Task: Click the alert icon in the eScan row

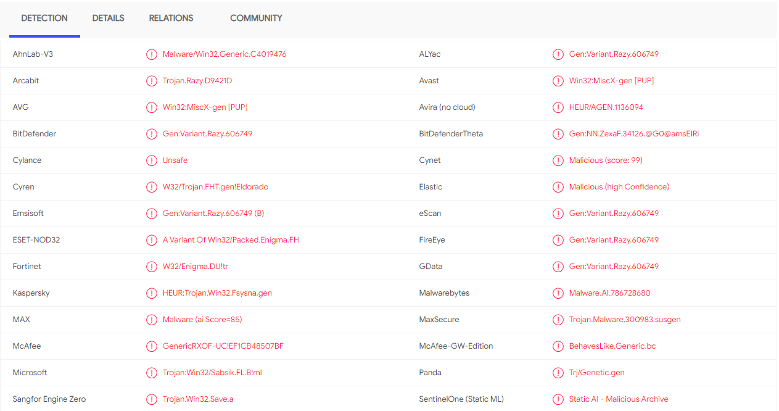Action: (558, 214)
